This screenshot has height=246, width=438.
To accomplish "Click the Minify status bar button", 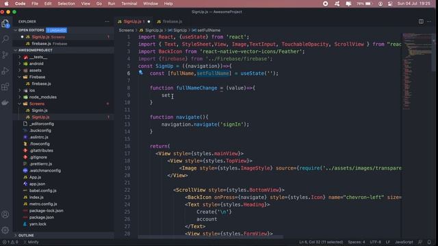I will pyautogui.click(x=31, y=242).
